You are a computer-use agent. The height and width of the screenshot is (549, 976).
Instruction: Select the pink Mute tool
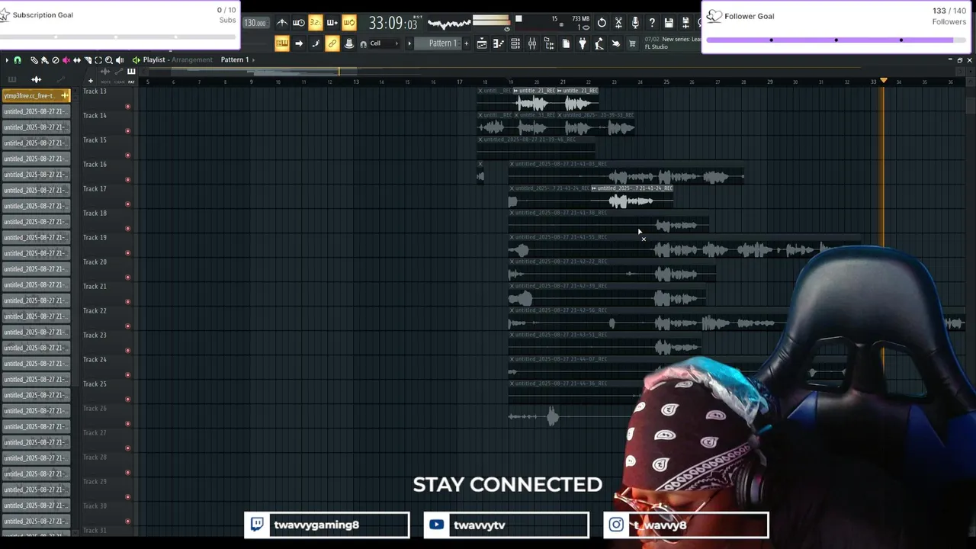(x=66, y=59)
